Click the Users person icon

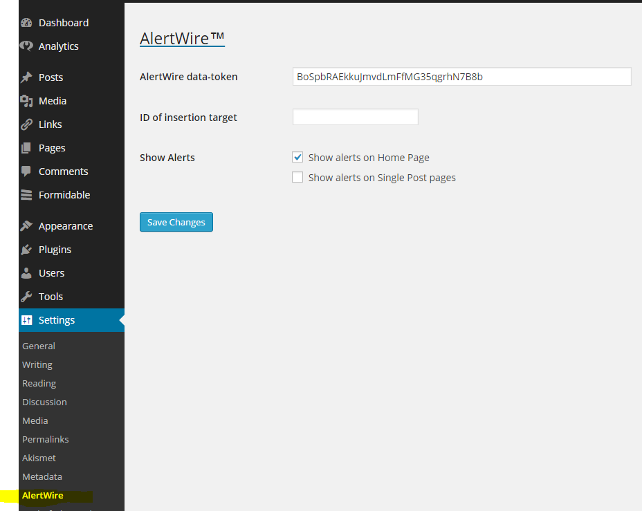pyautogui.click(x=26, y=273)
